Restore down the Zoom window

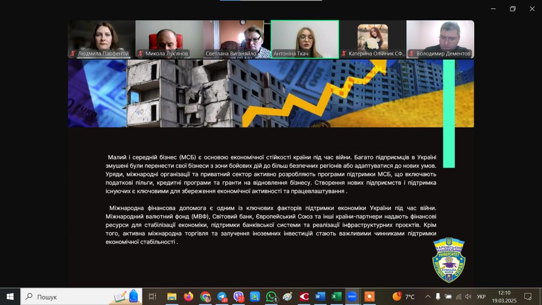click(x=513, y=9)
